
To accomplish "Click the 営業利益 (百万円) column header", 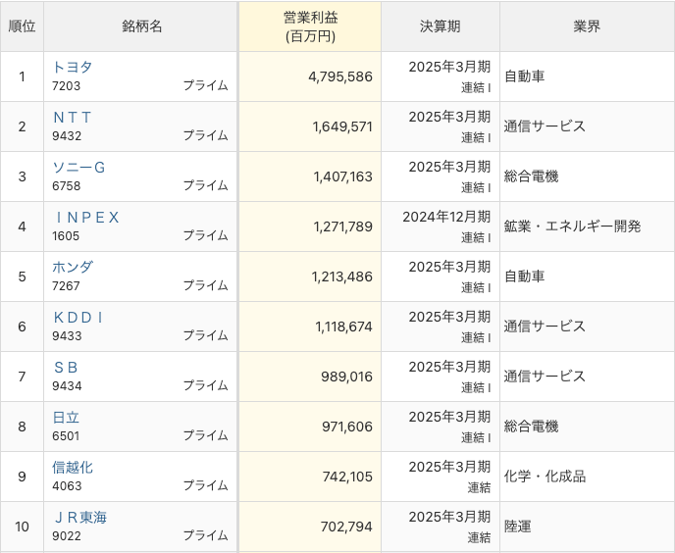I will coord(310,26).
